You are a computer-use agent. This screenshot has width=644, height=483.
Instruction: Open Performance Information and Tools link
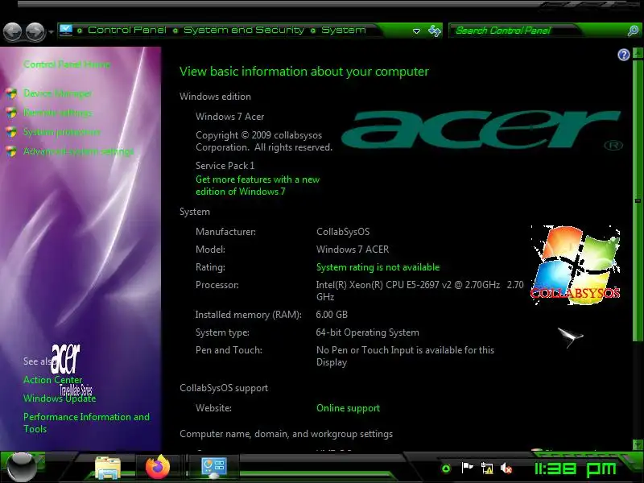(x=86, y=423)
